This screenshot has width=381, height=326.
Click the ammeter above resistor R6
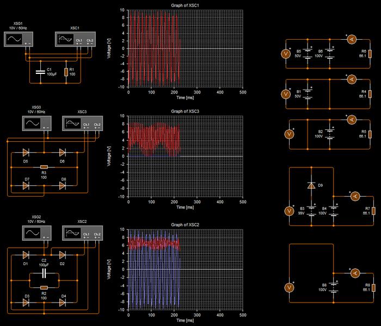tap(351, 39)
